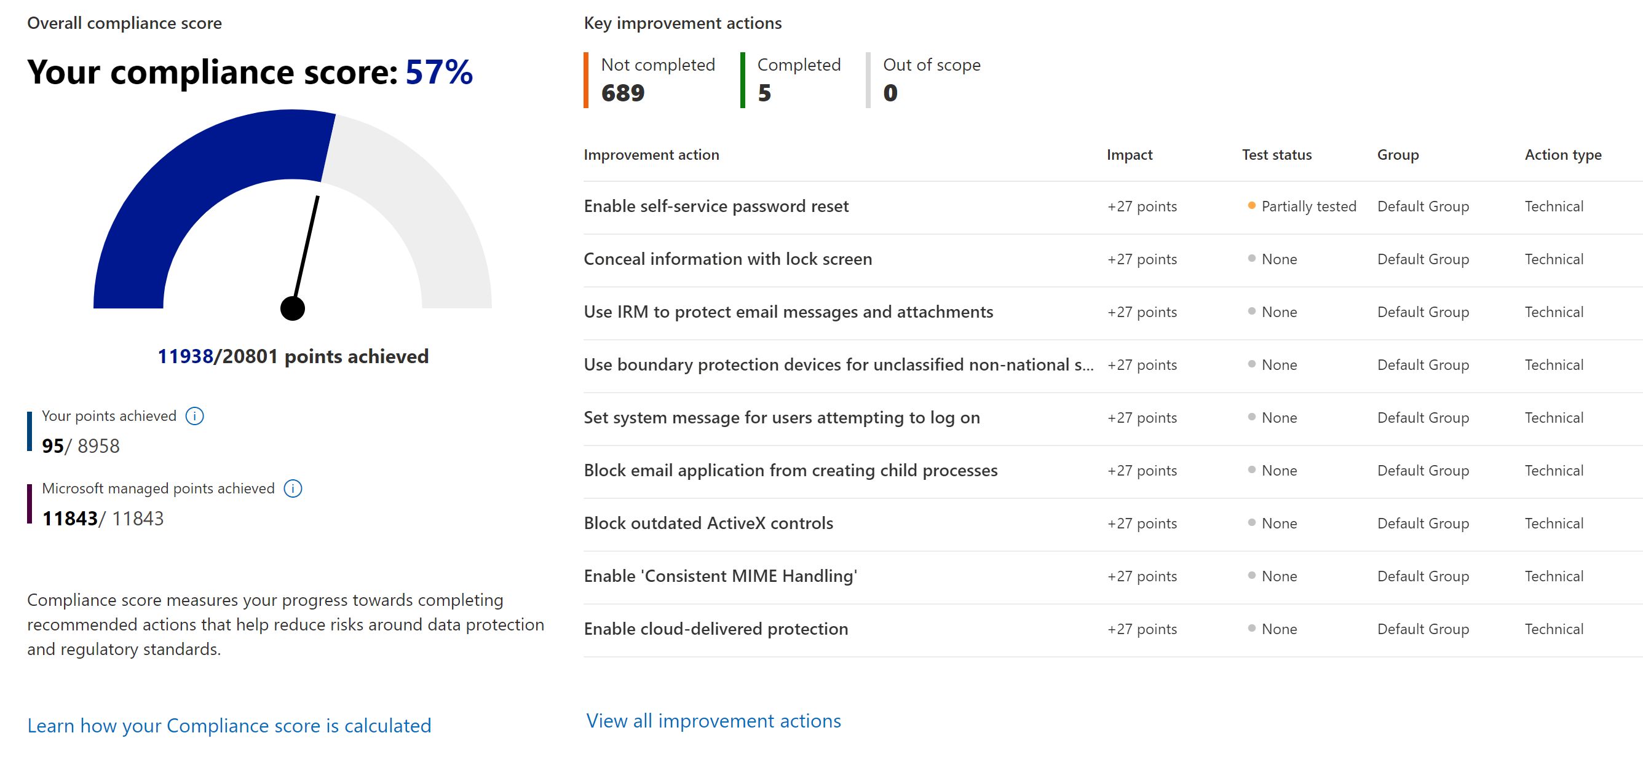Viewport: 1643px width, 757px height.
Task: Sort table by Impact column header
Action: click(x=1129, y=155)
